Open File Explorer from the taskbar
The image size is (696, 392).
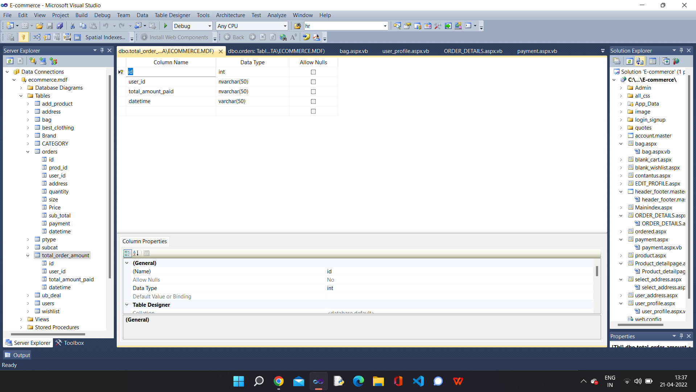tap(378, 381)
